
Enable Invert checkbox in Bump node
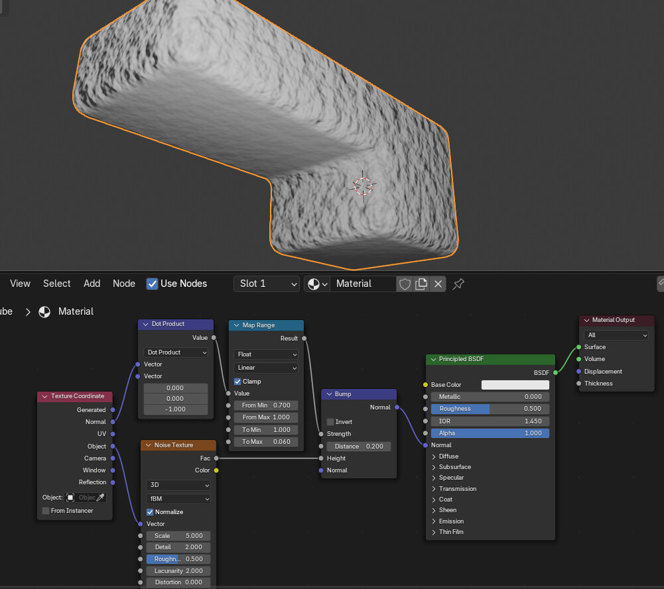330,422
